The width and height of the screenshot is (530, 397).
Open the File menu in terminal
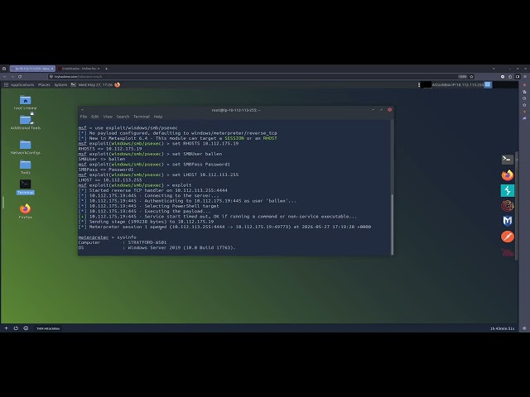tap(84, 117)
